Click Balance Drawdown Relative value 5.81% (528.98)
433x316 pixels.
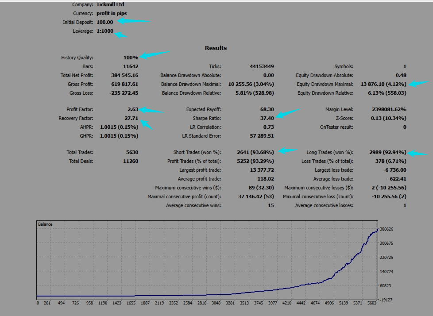(x=255, y=93)
